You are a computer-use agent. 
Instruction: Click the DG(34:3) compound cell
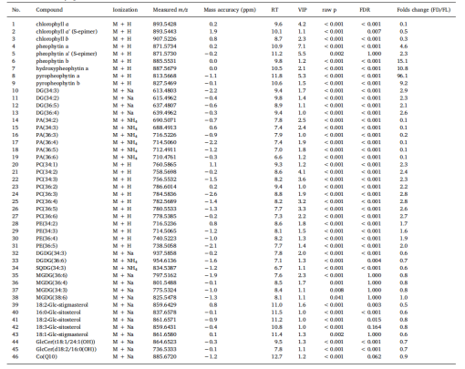click(x=47, y=90)
